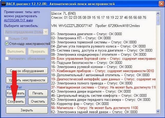Select line 01- Электроника двигателя
Image resolution: width=165 pixels, height=118 pixels.
[87, 34]
